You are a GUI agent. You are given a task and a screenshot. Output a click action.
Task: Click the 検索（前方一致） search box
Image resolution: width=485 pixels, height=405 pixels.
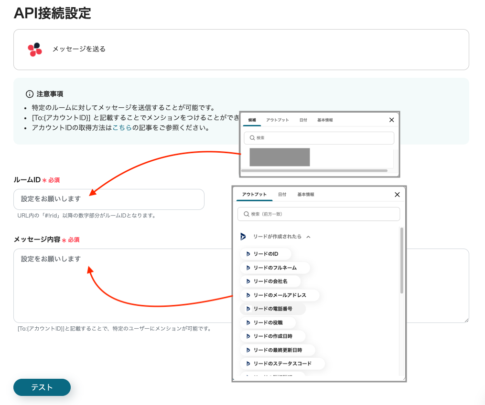pyautogui.click(x=319, y=214)
